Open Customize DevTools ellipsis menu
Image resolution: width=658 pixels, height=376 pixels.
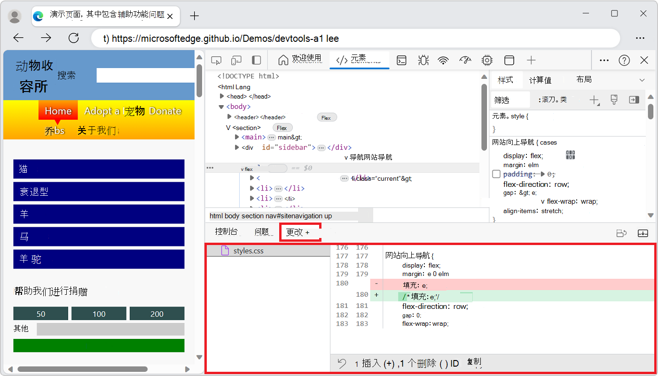[604, 60]
